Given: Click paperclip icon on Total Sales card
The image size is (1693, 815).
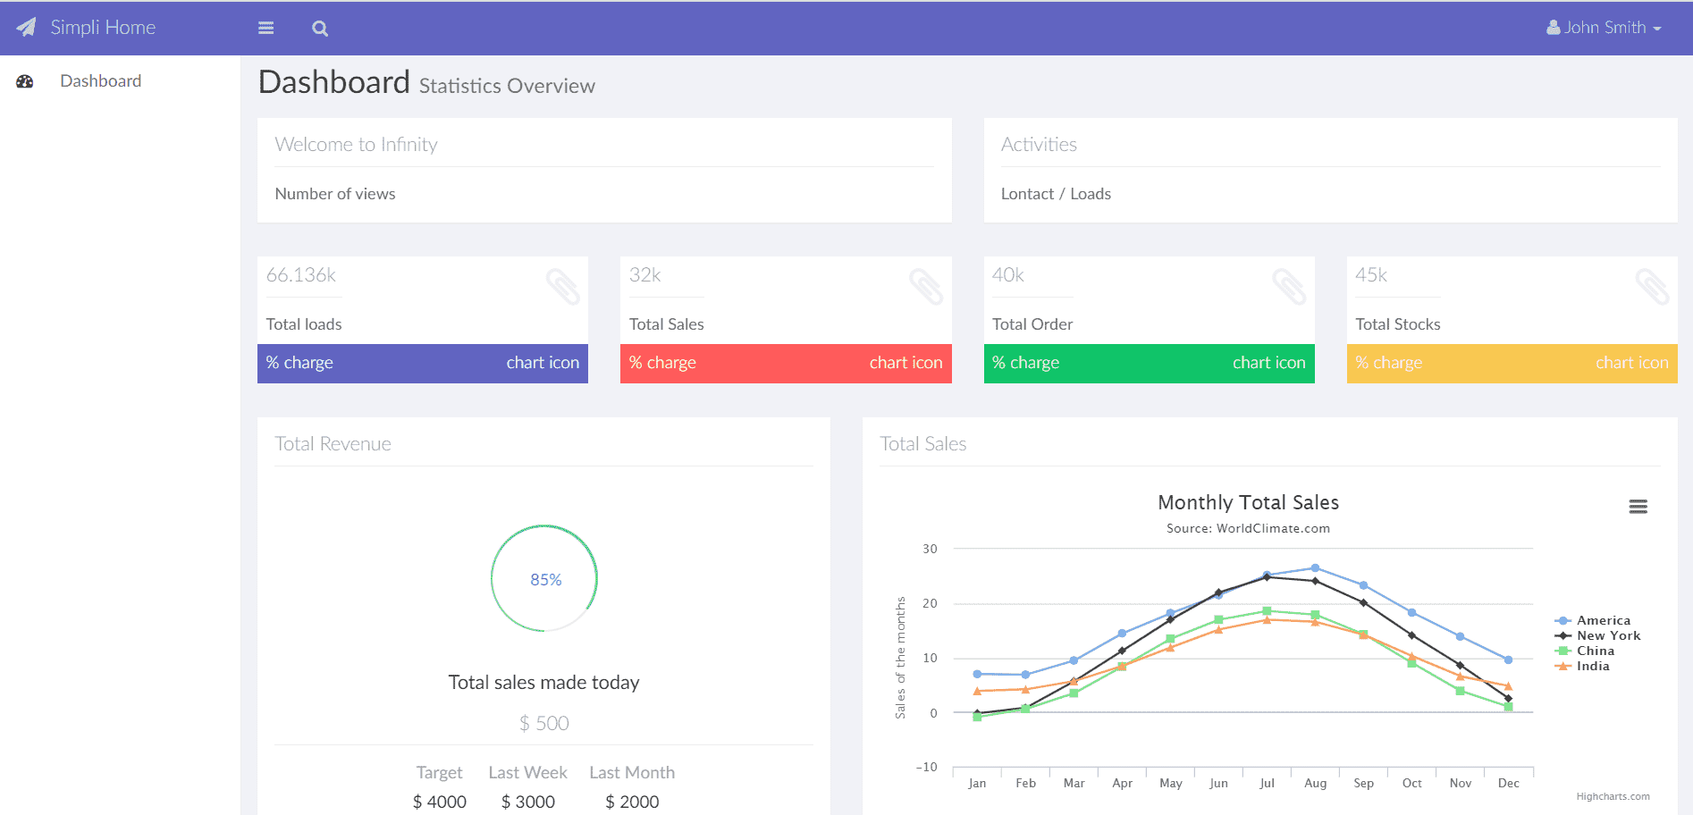Looking at the screenshot, I should [x=926, y=287].
